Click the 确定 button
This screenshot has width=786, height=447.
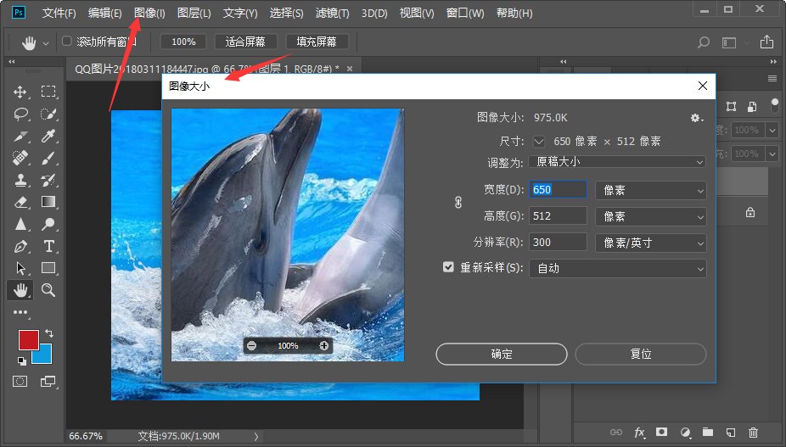pos(502,354)
